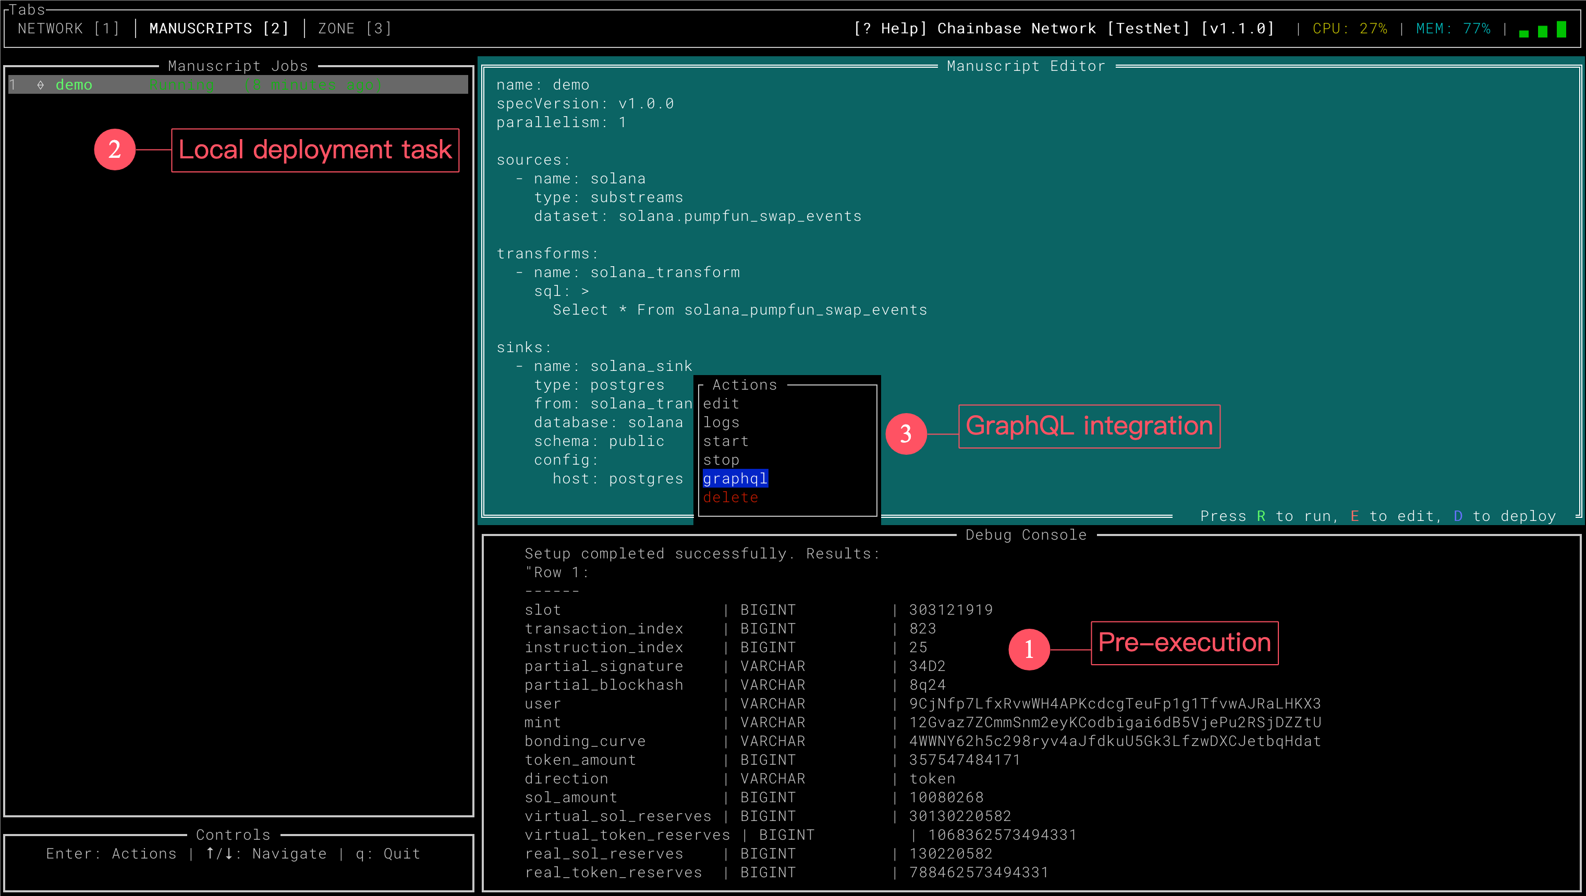Click the bonding_curve address starting 4WWNY62
Screen dimensions: 1586x896
[1115, 741]
